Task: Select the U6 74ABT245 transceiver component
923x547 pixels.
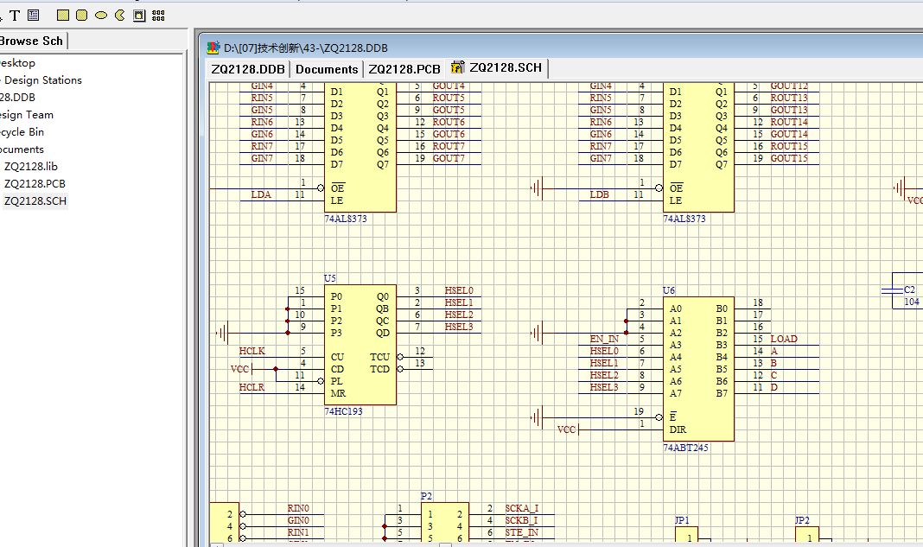Action: [698, 369]
